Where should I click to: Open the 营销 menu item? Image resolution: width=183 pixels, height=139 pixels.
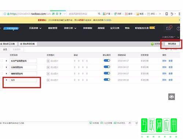127,28
